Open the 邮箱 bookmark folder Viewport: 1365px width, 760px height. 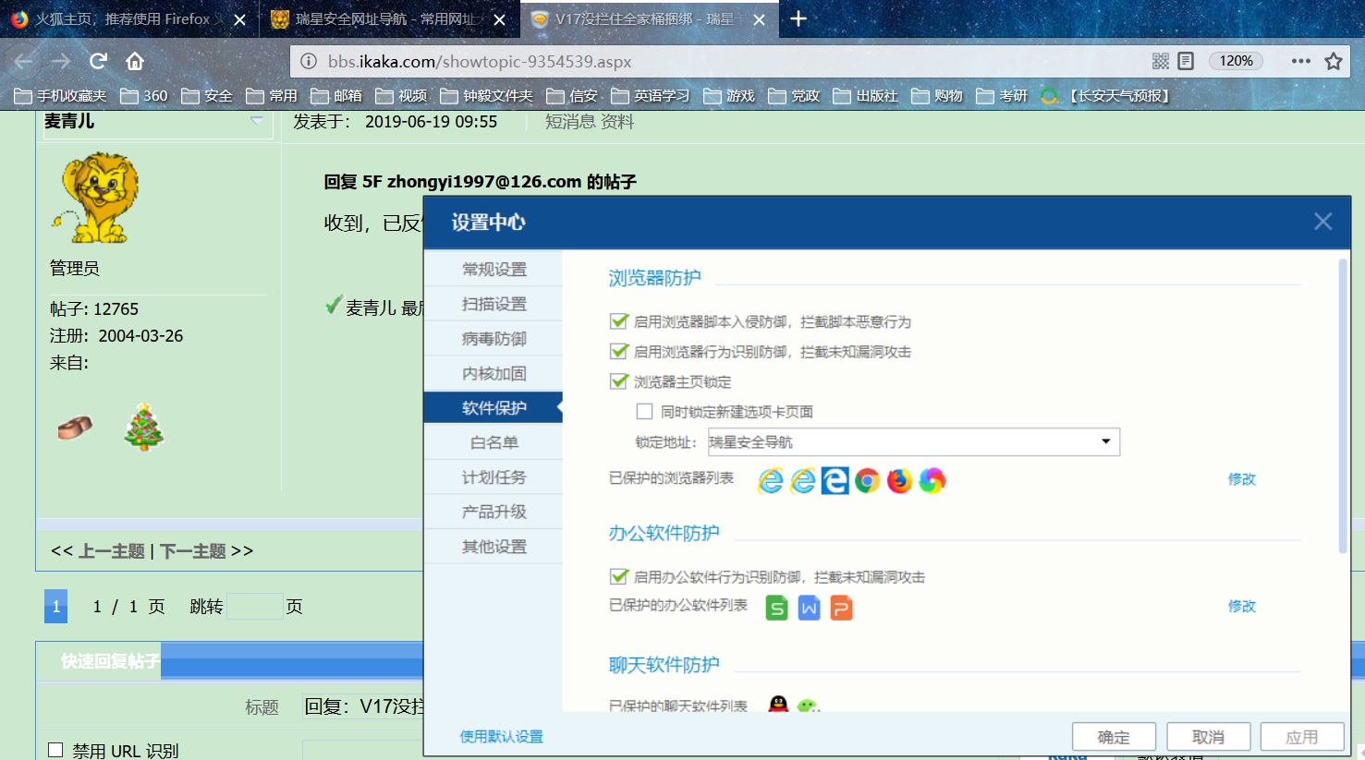coord(336,95)
